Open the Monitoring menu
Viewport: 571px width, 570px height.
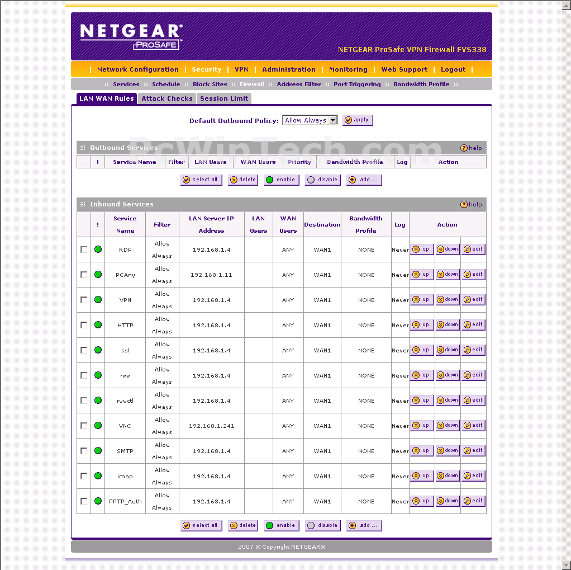tap(348, 69)
